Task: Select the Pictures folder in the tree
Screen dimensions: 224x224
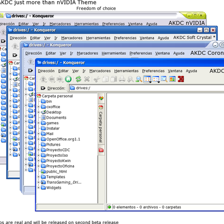Action: pos(53,144)
